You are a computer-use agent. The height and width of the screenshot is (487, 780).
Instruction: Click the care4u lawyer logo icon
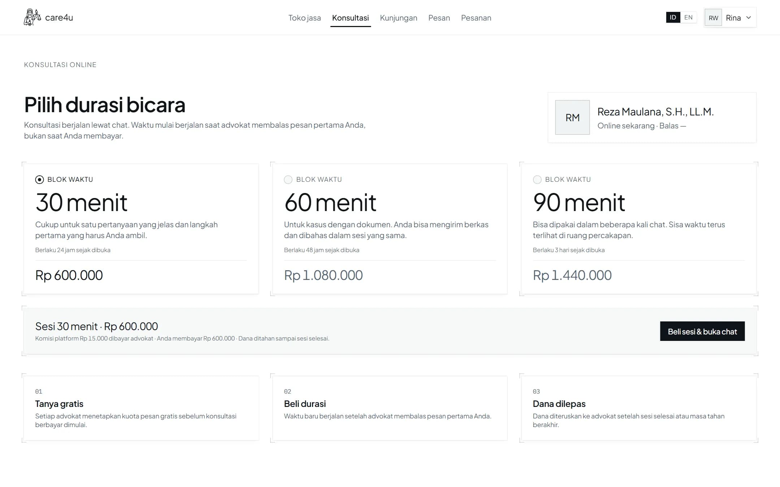pos(32,17)
